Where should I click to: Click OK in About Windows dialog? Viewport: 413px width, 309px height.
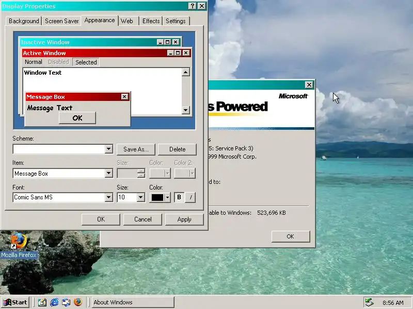point(291,236)
